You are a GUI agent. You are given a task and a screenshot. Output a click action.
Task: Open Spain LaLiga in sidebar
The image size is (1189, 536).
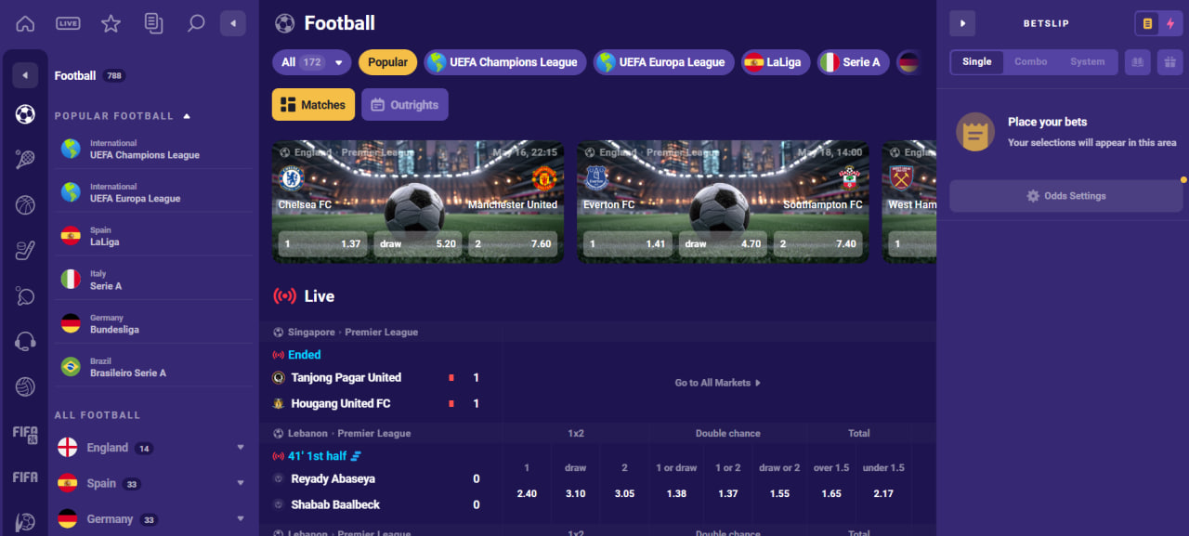(153, 236)
